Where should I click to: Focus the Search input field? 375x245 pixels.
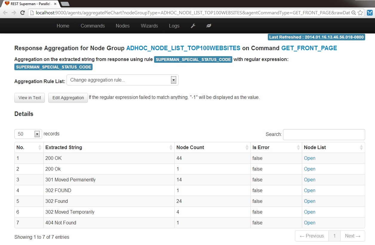(x=324, y=134)
